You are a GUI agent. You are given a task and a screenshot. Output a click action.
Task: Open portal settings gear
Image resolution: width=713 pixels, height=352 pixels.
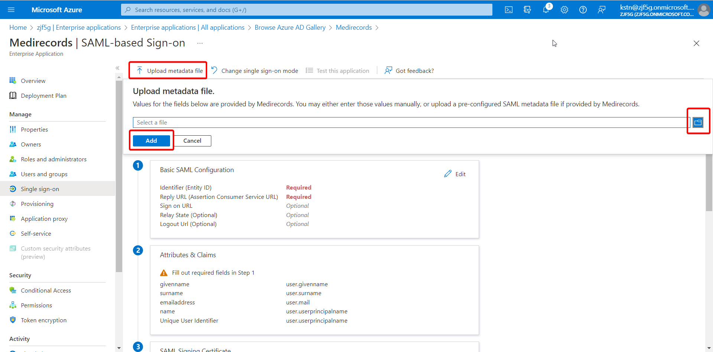(x=564, y=10)
